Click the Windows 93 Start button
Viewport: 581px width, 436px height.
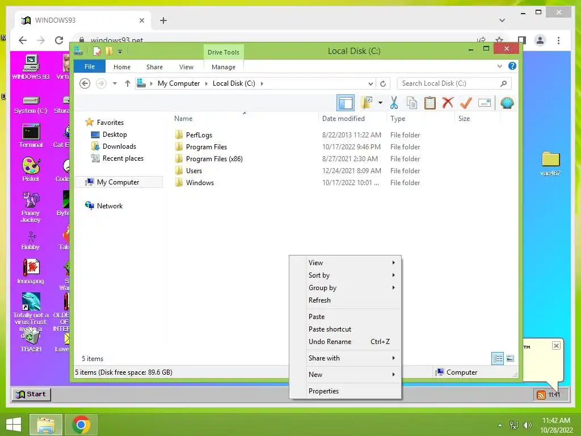click(x=32, y=394)
